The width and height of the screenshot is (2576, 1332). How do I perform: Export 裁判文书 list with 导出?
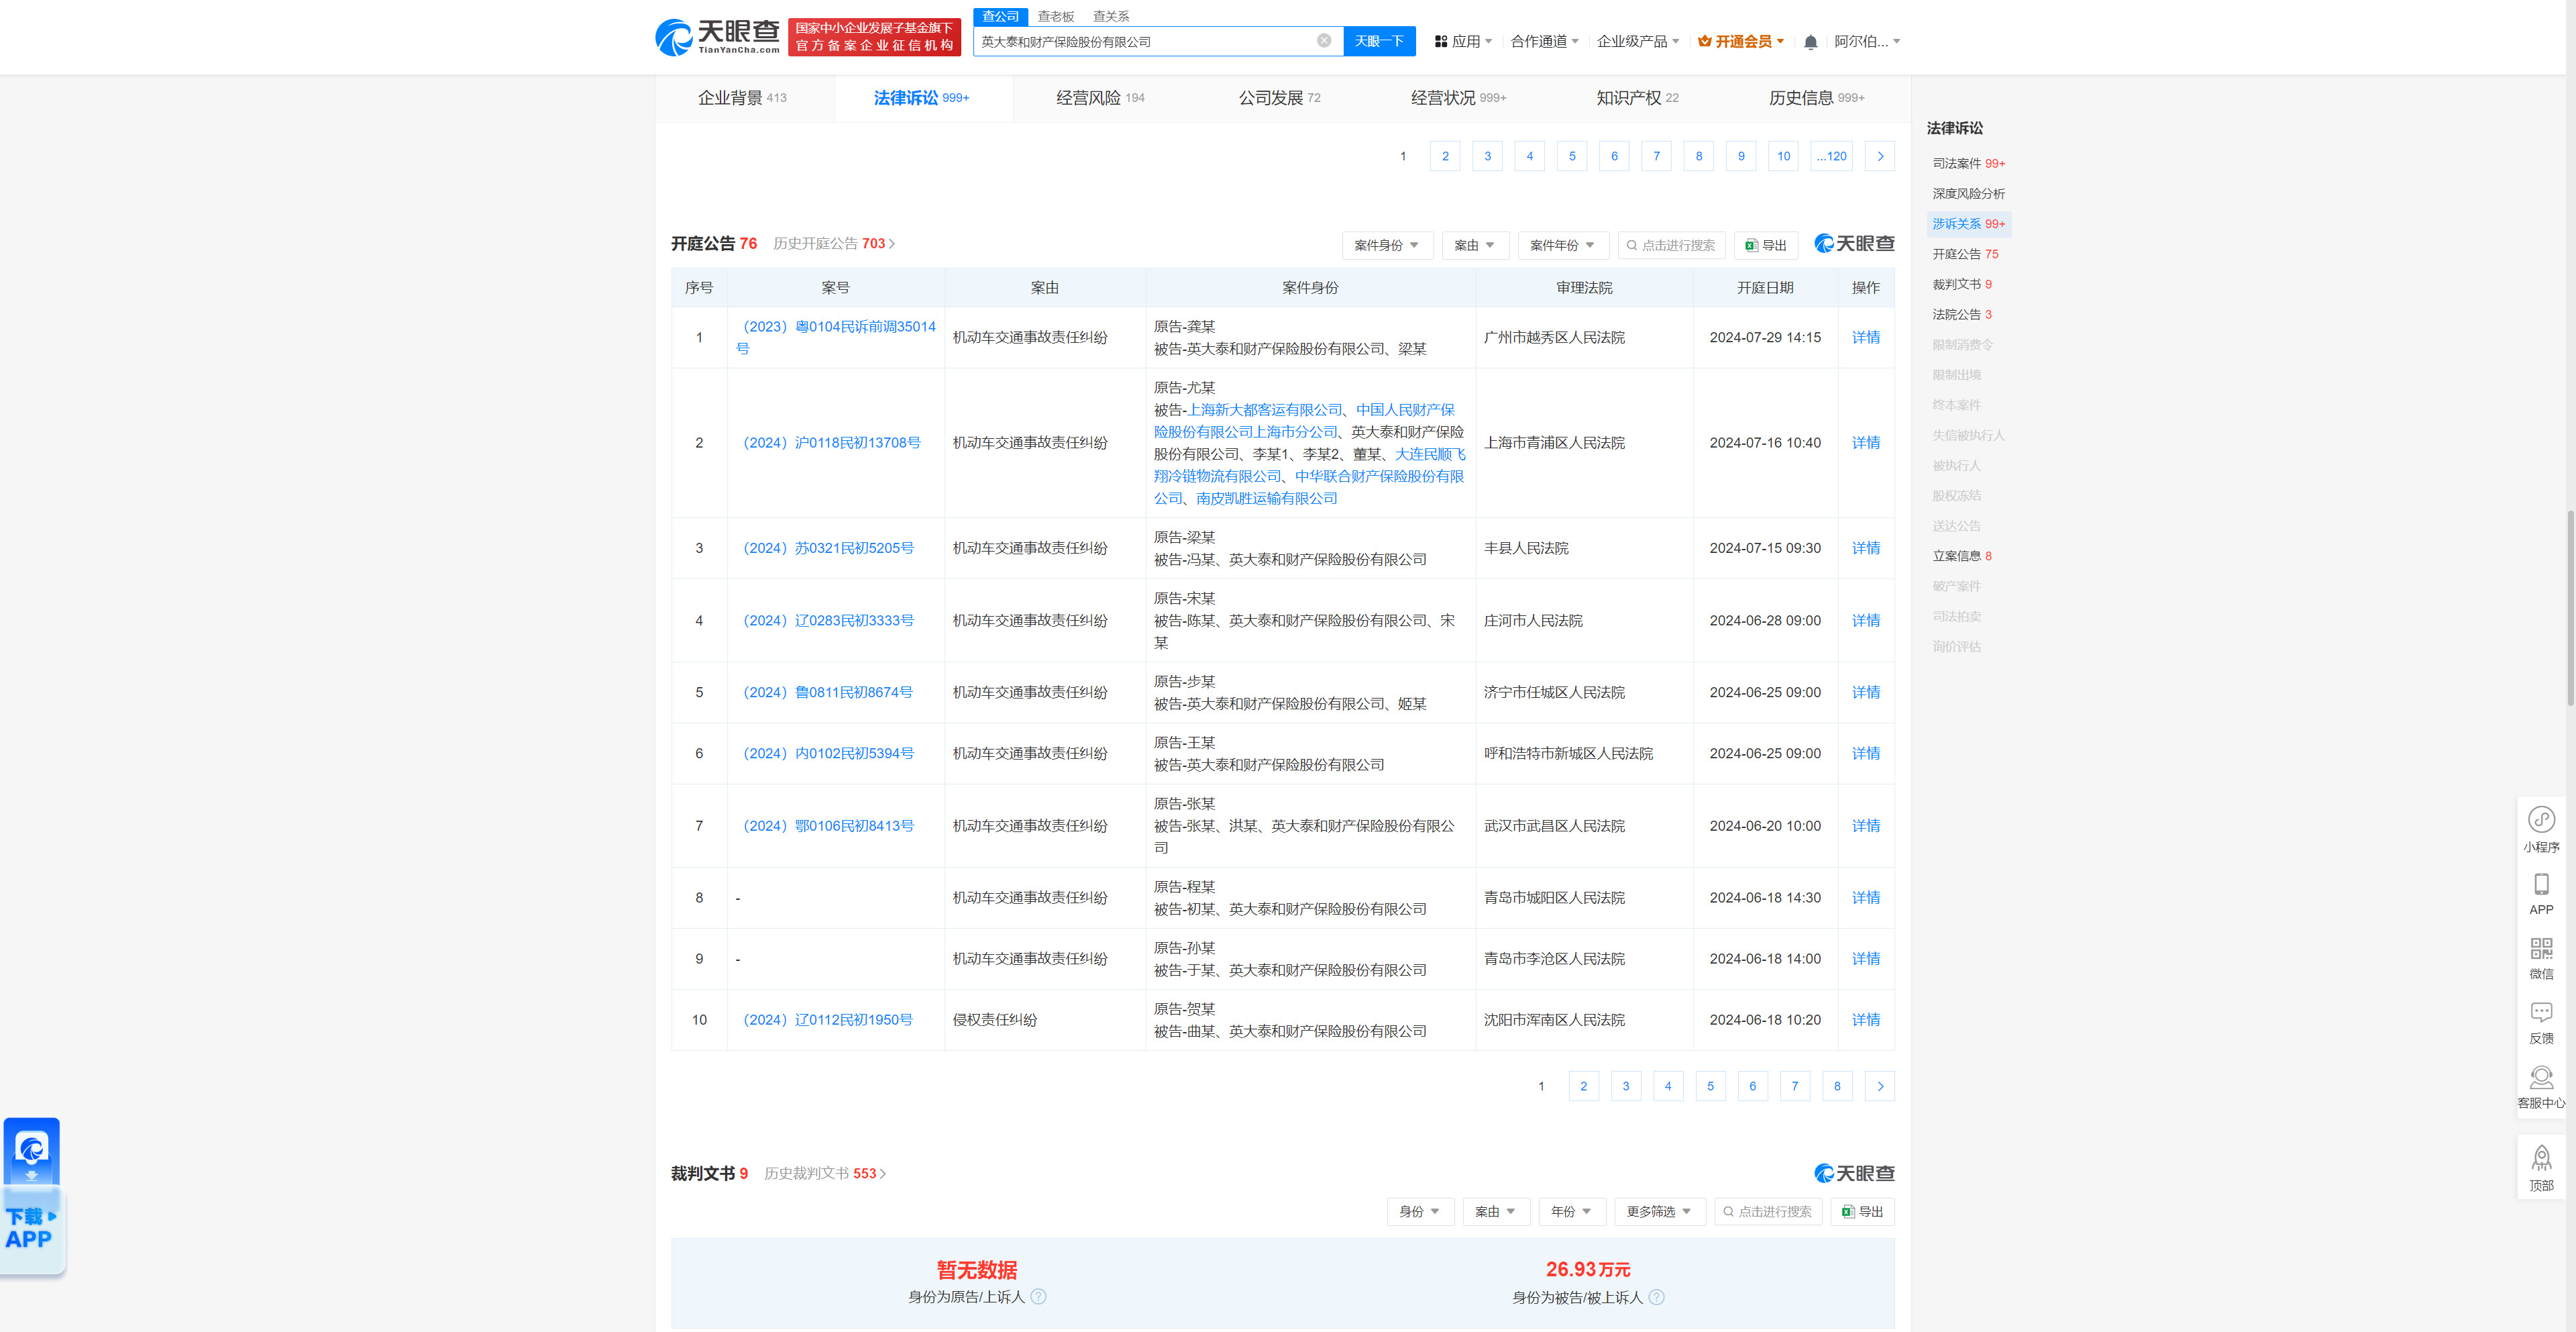click(1862, 1211)
